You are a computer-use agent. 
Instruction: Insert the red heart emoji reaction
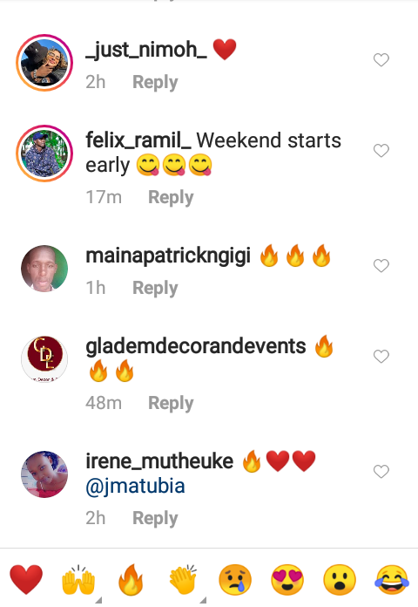pyautogui.click(x=26, y=579)
